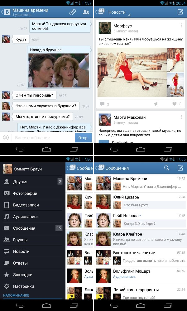
Task: Open Гейб Ньюэлл conversation
Action: [141, 220]
